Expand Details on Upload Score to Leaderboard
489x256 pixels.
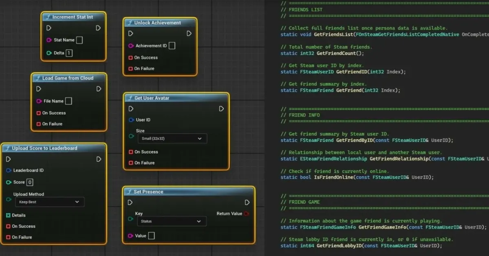8,215
